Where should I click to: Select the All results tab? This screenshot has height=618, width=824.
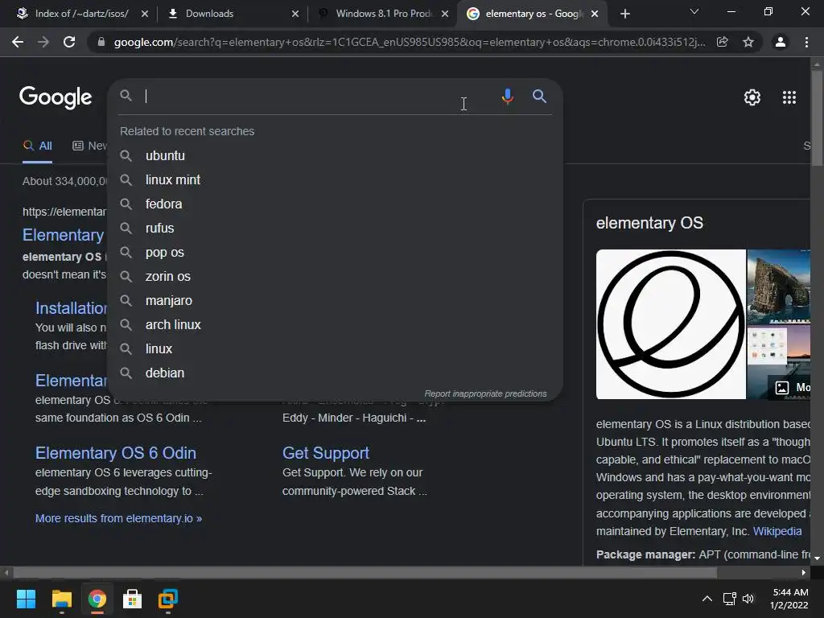click(37, 146)
